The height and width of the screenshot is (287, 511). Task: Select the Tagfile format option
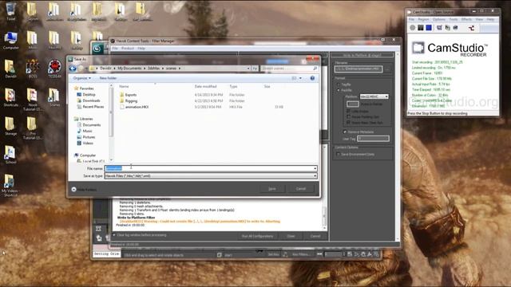(x=339, y=85)
